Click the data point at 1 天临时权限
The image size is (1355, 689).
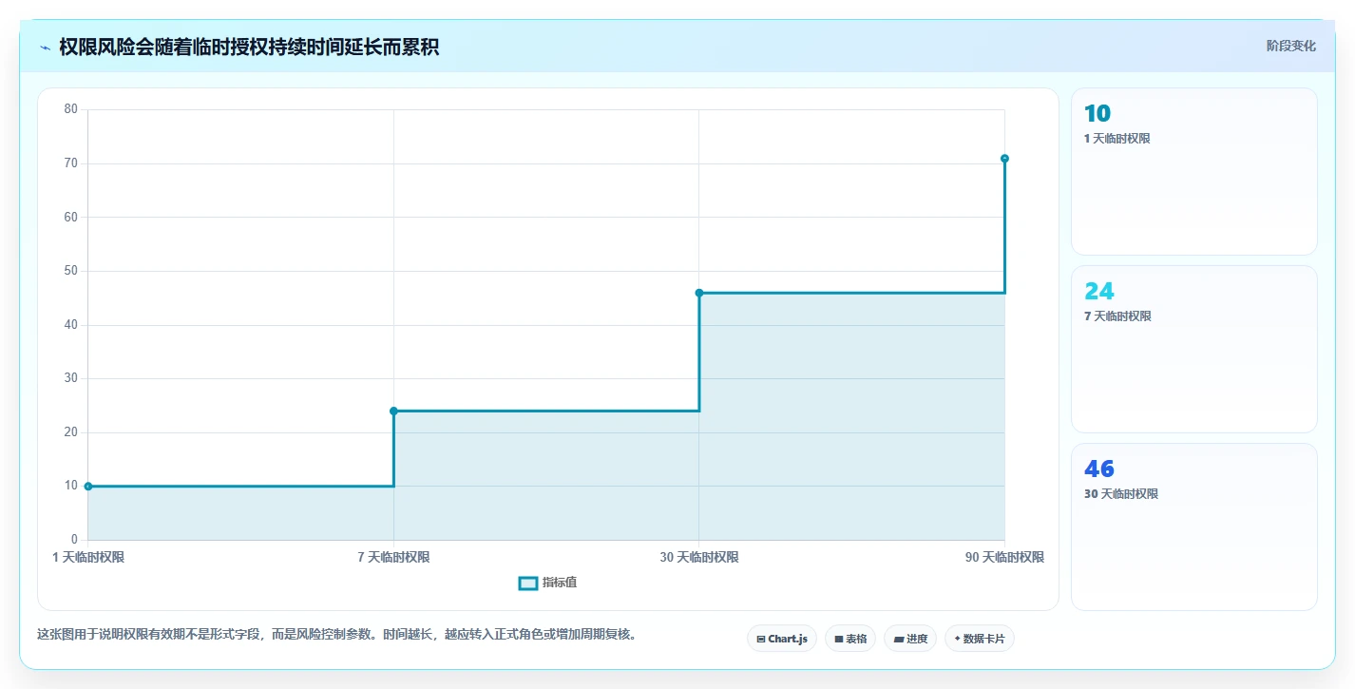click(88, 487)
